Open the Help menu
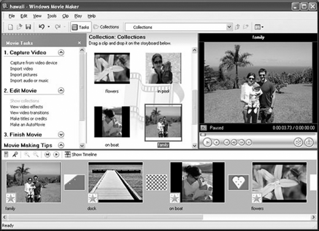Image resolution: width=319 pixels, height=231 pixels. click(x=91, y=16)
